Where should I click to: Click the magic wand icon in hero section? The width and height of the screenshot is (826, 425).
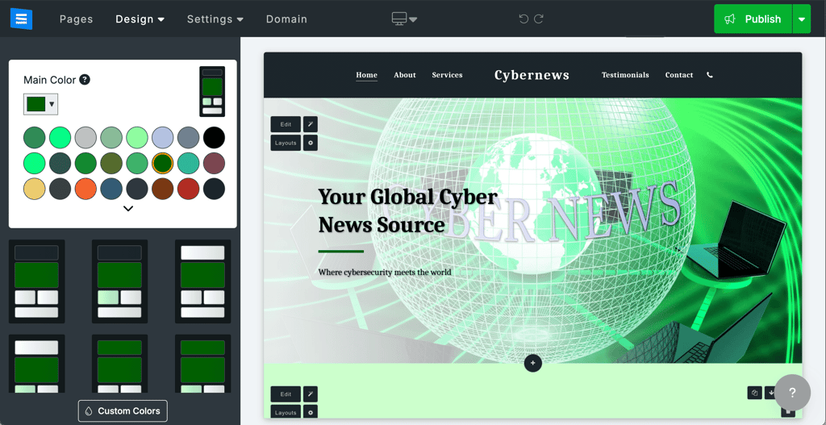[x=311, y=124]
